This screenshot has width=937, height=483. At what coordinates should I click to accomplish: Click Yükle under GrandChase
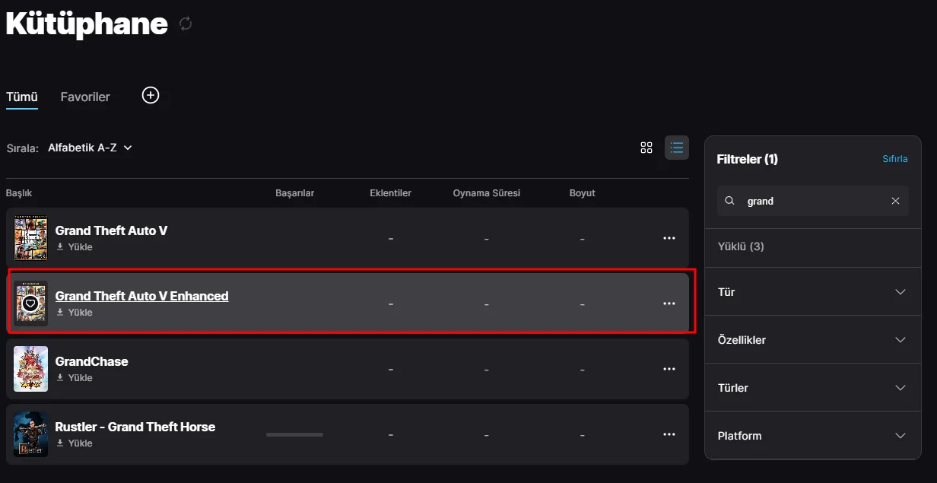click(80, 378)
